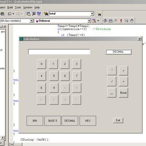Click the Output window icon
Image resolution: width=146 pixels, height=146 pixels.
[34, 14]
